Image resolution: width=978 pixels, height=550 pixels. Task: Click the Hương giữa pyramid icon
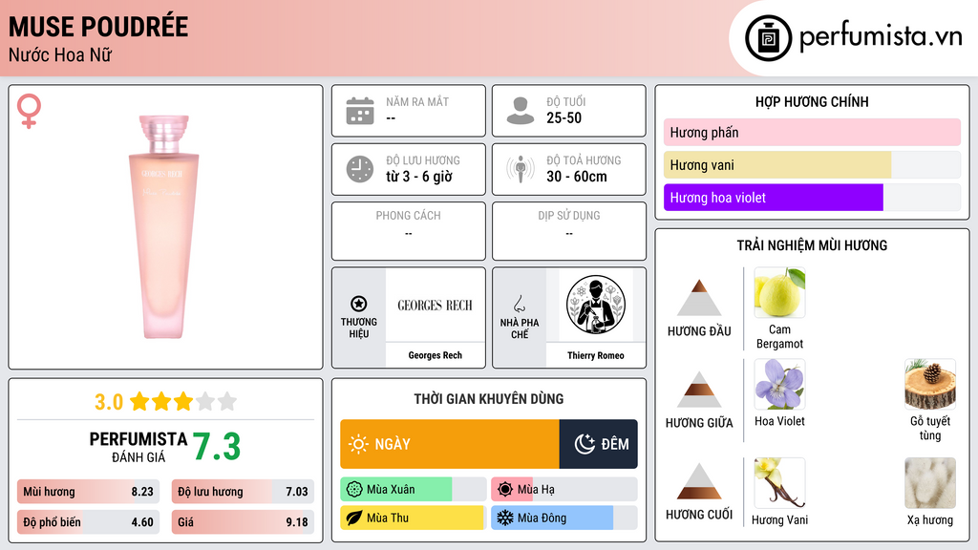[699, 390]
